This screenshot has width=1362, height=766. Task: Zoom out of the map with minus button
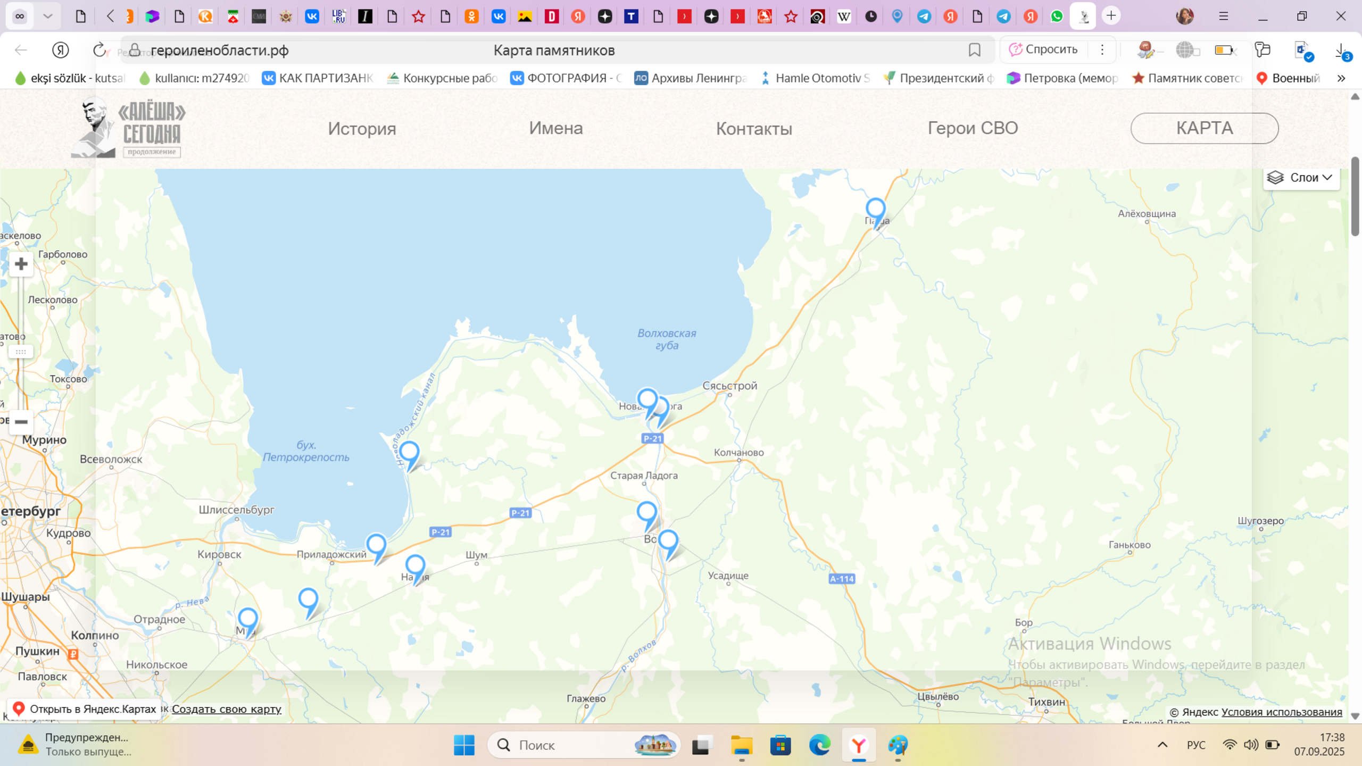click(21, 422)
